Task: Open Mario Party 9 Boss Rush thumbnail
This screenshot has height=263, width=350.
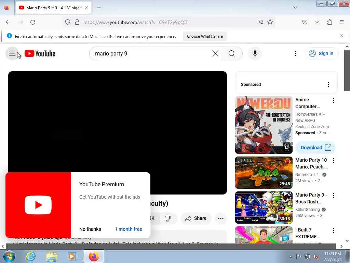Action: coord(264,208)
